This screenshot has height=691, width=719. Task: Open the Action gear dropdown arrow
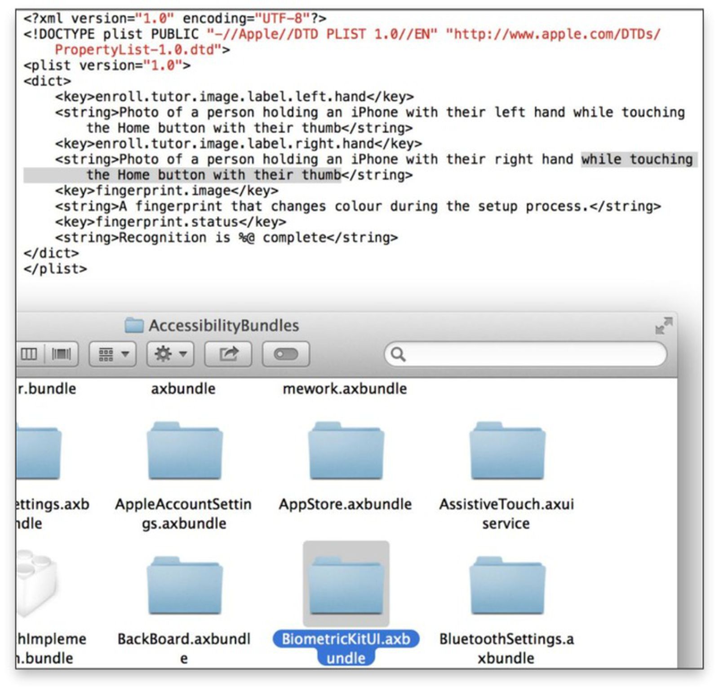coord(183,354)
